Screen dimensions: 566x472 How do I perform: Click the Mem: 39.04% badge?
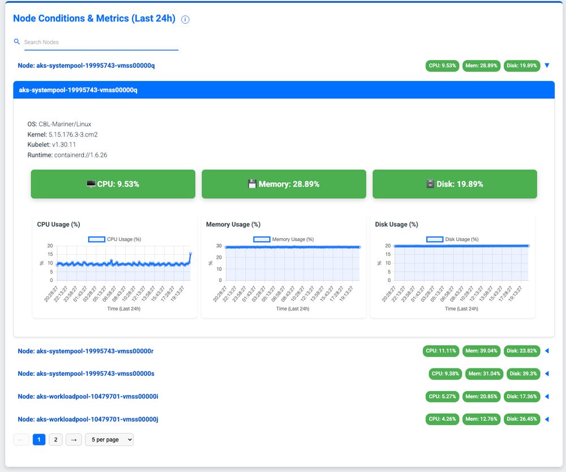481,351
